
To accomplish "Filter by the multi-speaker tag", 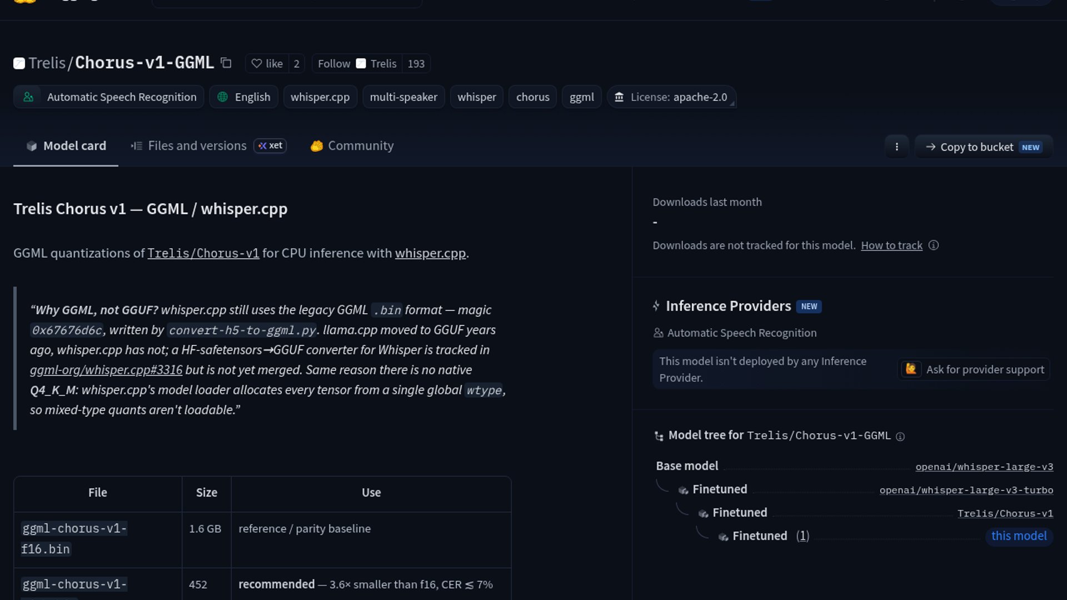I will tap(403, 97).
